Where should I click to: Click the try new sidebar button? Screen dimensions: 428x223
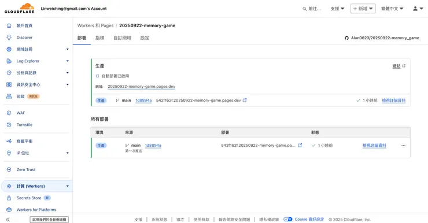[x=49, y=220]
